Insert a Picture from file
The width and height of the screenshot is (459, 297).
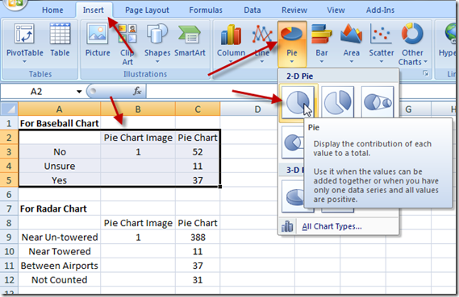pos(98,39)
